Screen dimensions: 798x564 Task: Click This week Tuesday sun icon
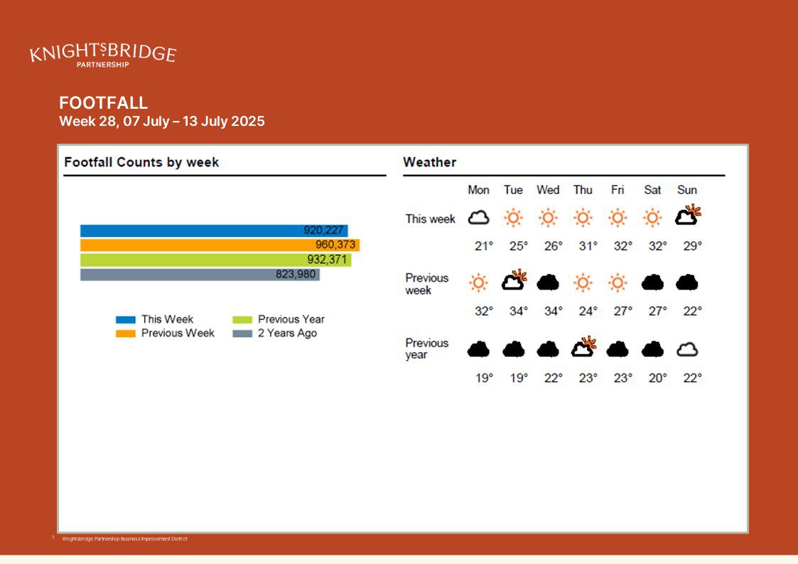pos(513,218)
